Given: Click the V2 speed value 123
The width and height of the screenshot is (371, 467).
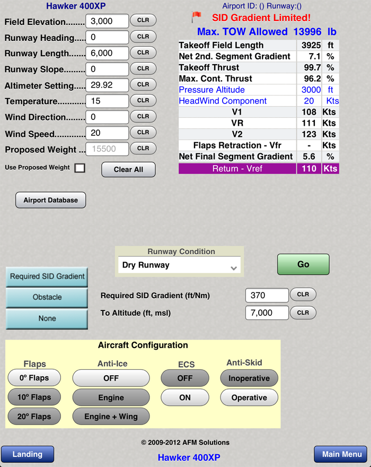Looking at the screenshot, I should pos(309,134).
